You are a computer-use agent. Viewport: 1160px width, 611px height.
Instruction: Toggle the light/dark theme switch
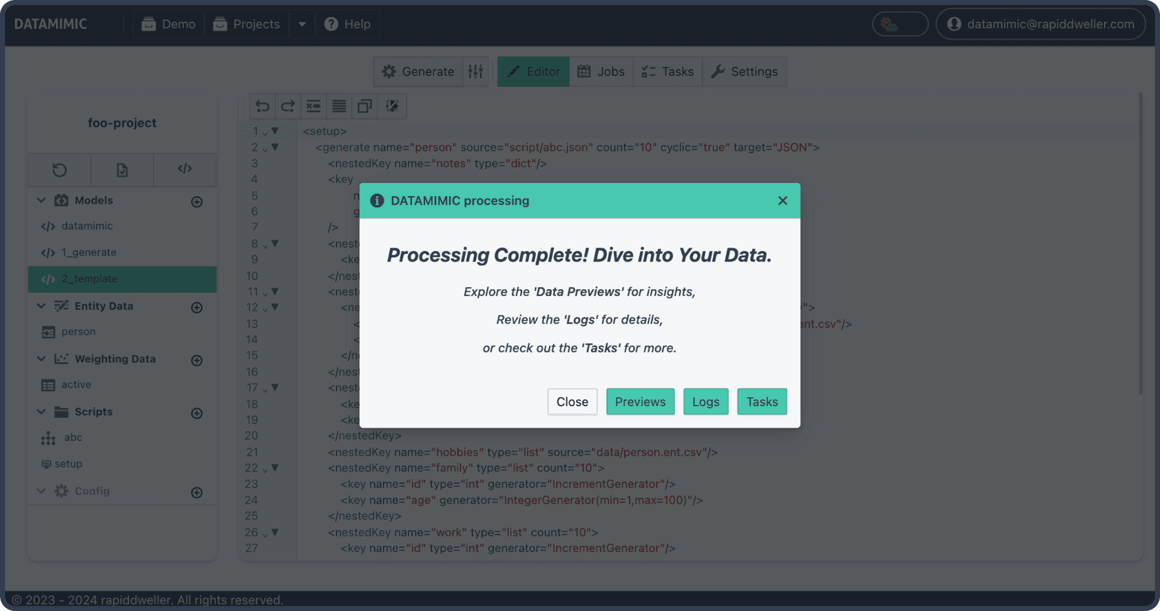click(900, 25)
